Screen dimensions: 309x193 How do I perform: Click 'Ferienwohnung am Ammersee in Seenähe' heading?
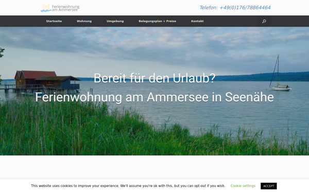point(154,97)
